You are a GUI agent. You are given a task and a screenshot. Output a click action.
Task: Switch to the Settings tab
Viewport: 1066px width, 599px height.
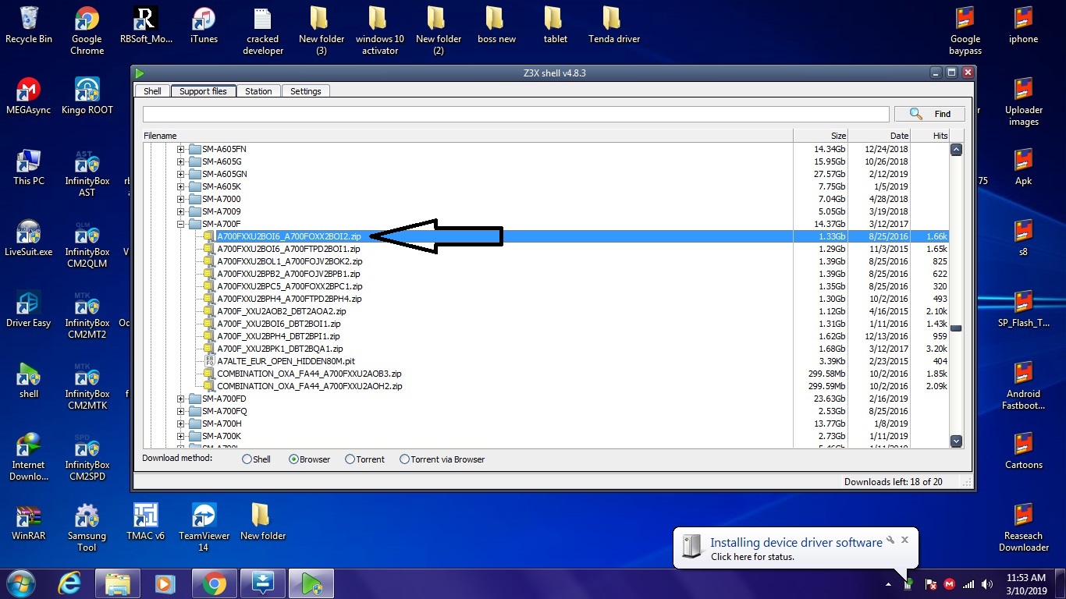click(306, 91)
